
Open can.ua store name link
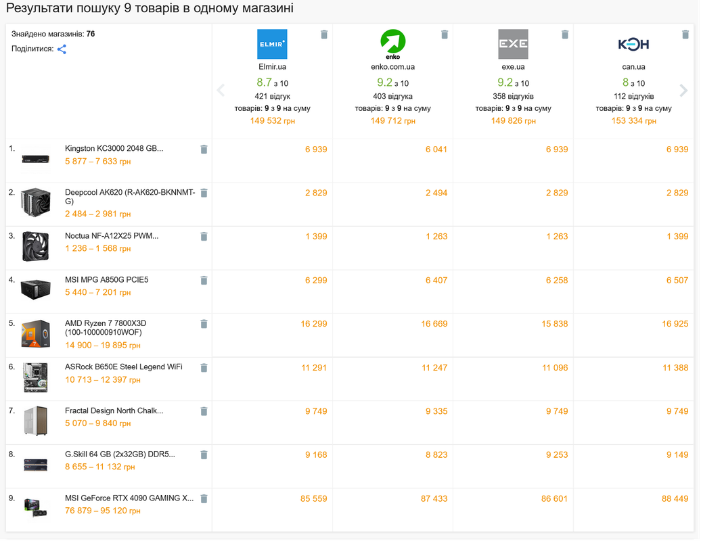click(633, 67)
